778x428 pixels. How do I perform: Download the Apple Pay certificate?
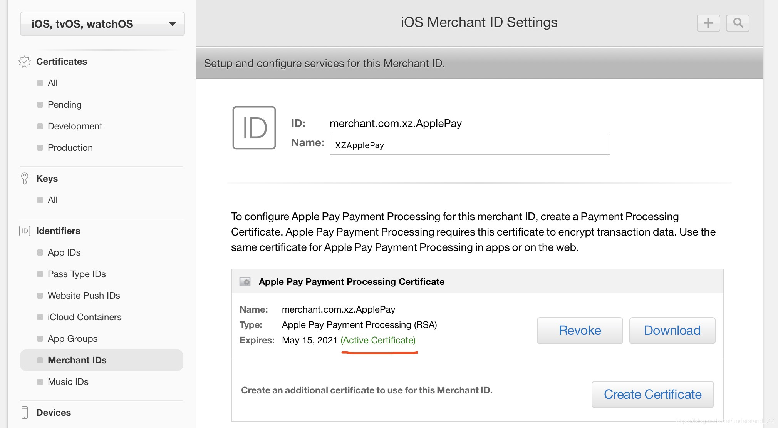click(x=672, y=331)
